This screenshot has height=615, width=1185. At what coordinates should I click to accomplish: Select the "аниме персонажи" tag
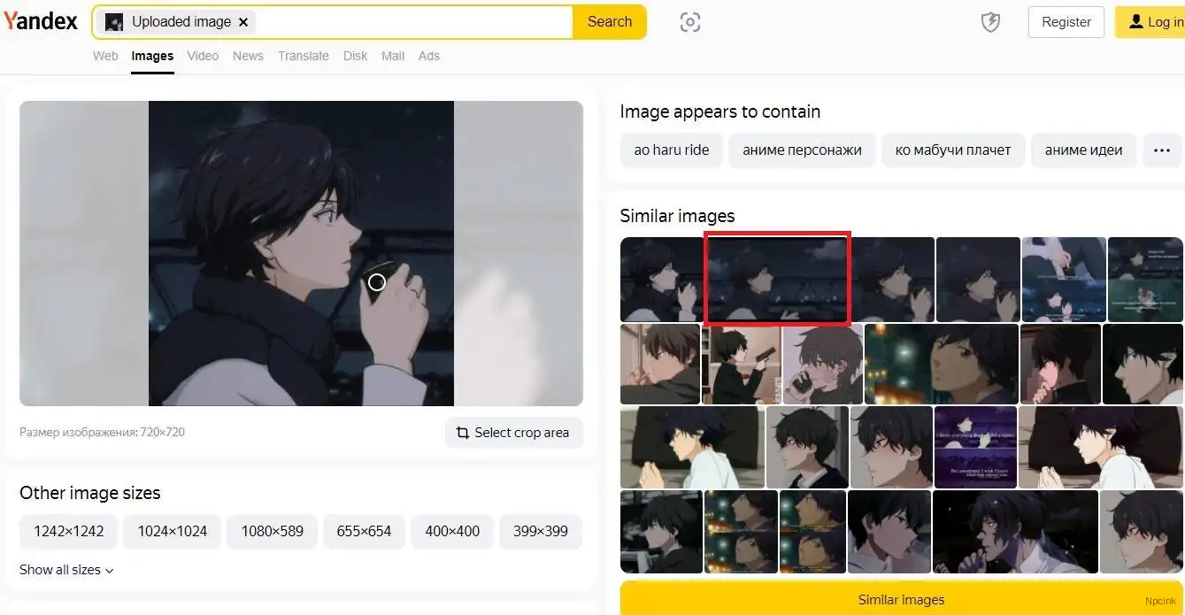[x=802, y=150]
